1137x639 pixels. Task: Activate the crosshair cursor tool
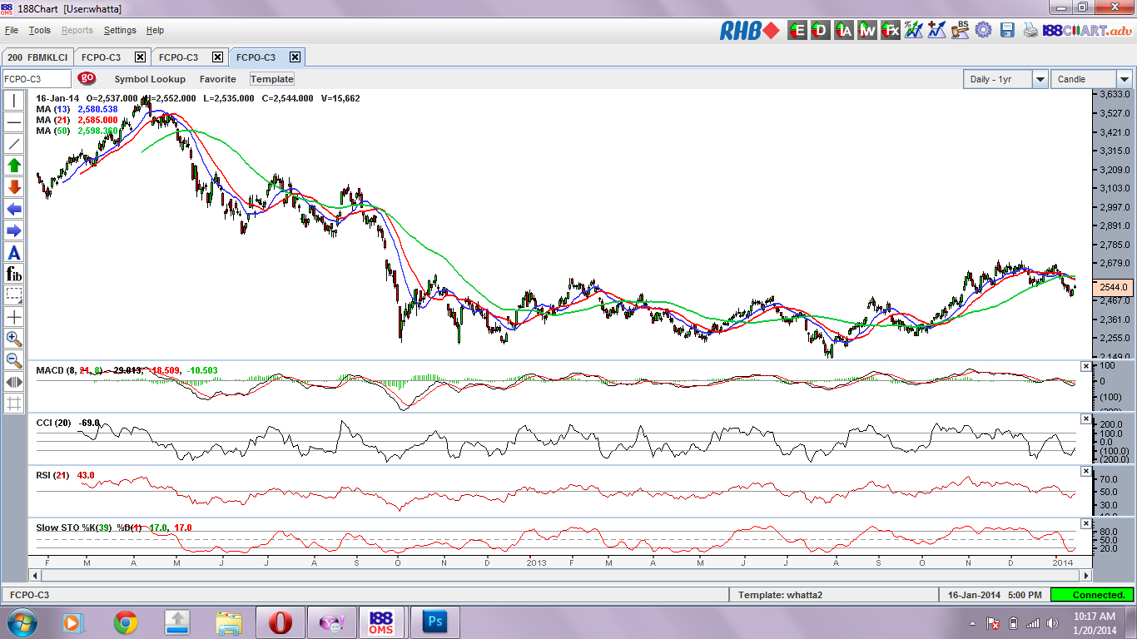(14, 317)
